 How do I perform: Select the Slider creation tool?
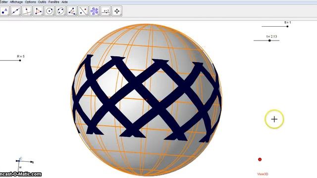(106, 11)
